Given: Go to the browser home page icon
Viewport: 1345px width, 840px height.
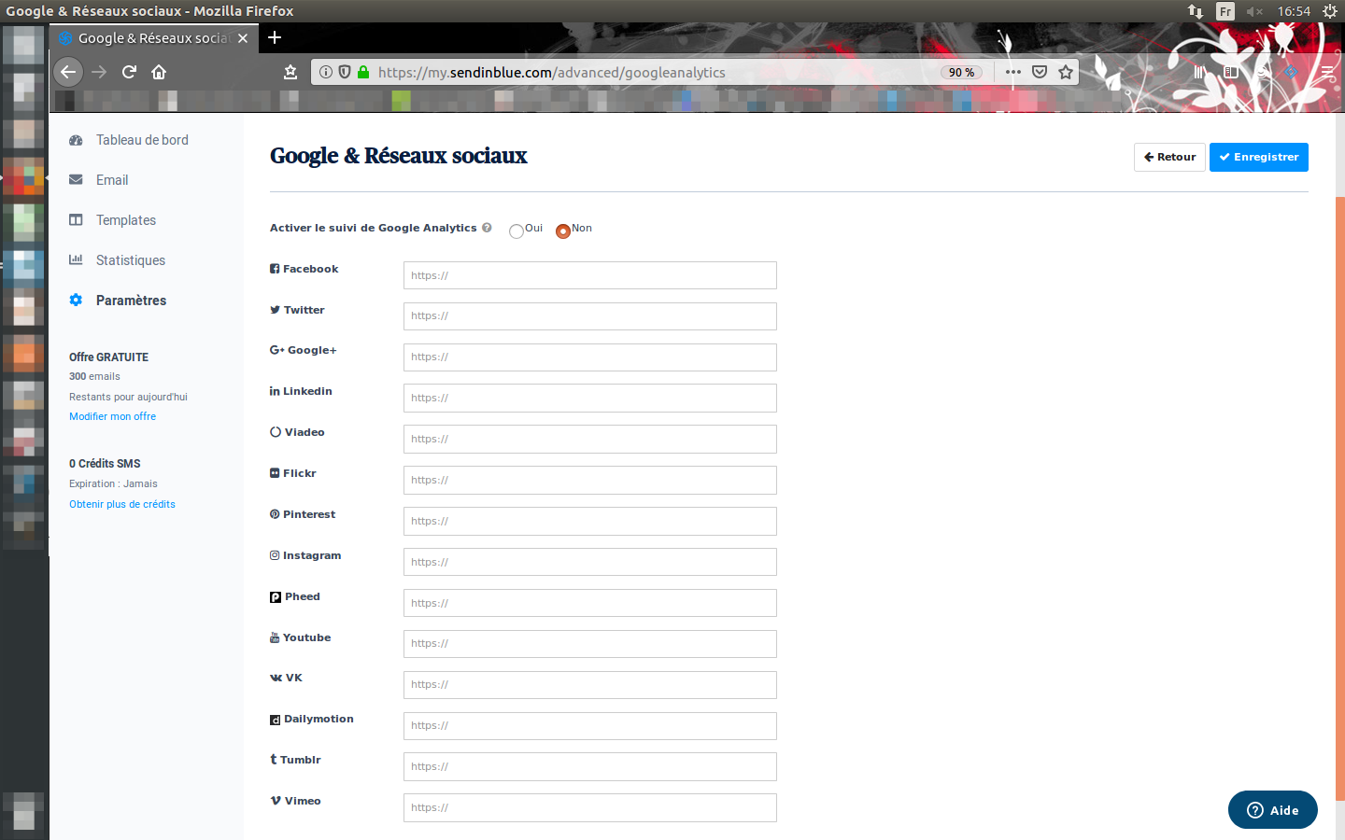Looking at the screenshot, I should (159, 72).
